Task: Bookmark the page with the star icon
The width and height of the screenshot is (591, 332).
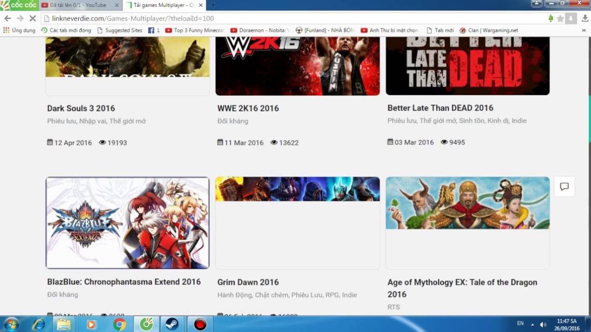Action: point(561,18)
